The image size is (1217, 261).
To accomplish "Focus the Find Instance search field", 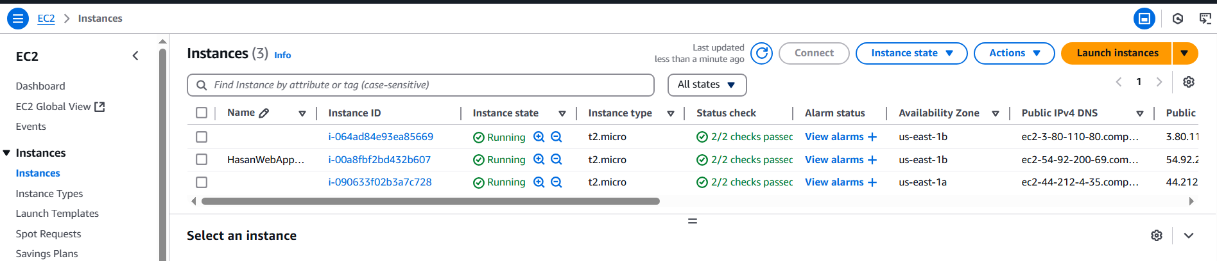I will (x=420, y=85).
